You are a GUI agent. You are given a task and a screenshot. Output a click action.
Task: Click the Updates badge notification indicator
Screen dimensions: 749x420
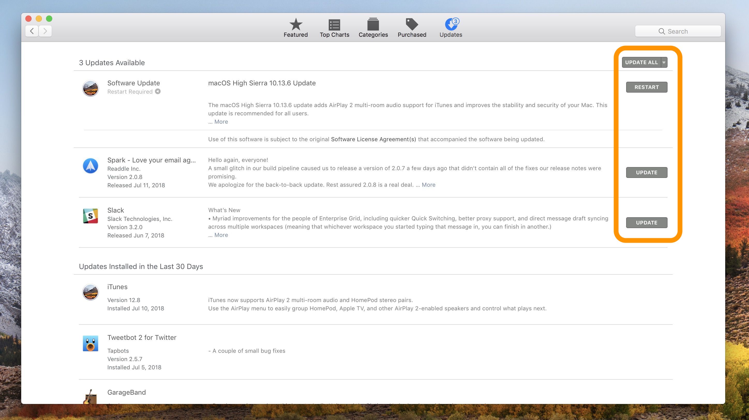coord(455,21)
